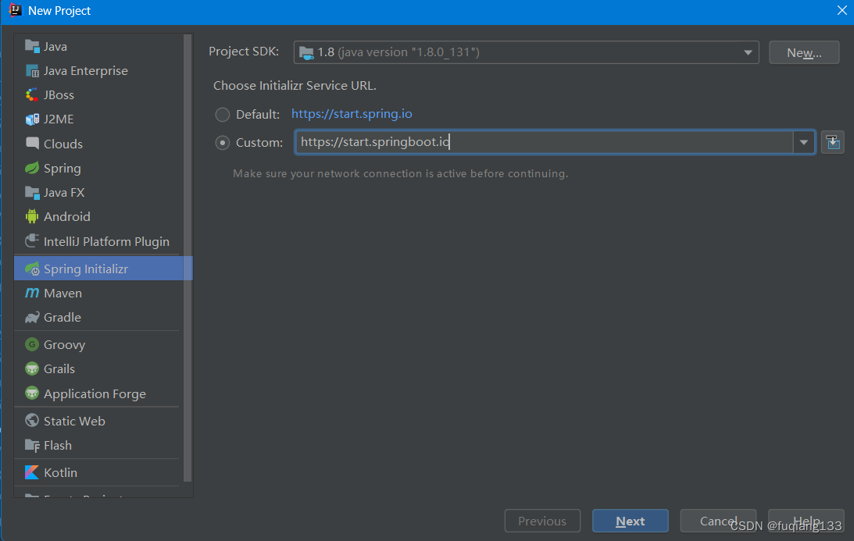Open the Project SDK dropdown

526,52
